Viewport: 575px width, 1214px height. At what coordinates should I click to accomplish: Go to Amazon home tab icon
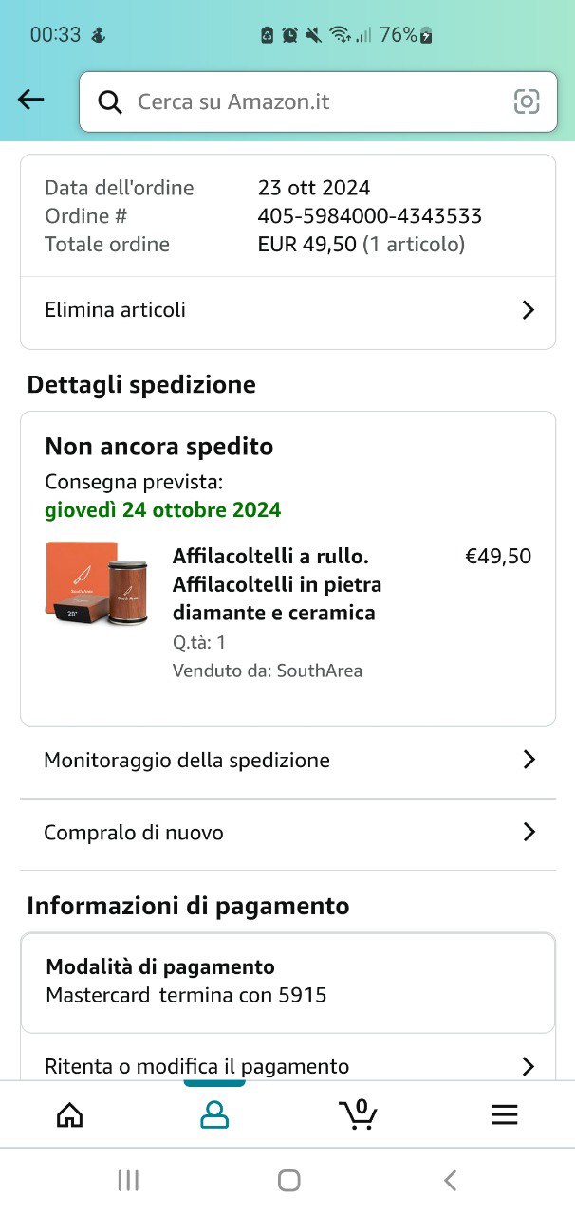[x=70, y=1114]
